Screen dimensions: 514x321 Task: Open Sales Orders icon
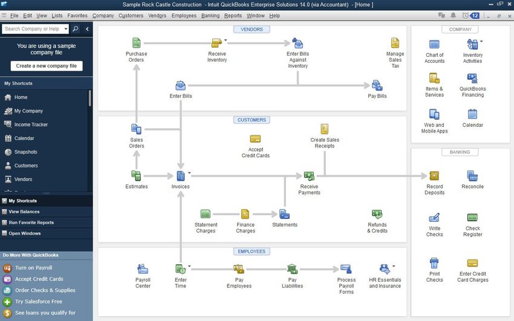tap(137, 129)
